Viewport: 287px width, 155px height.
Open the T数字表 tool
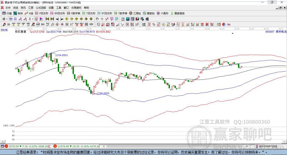121,13
